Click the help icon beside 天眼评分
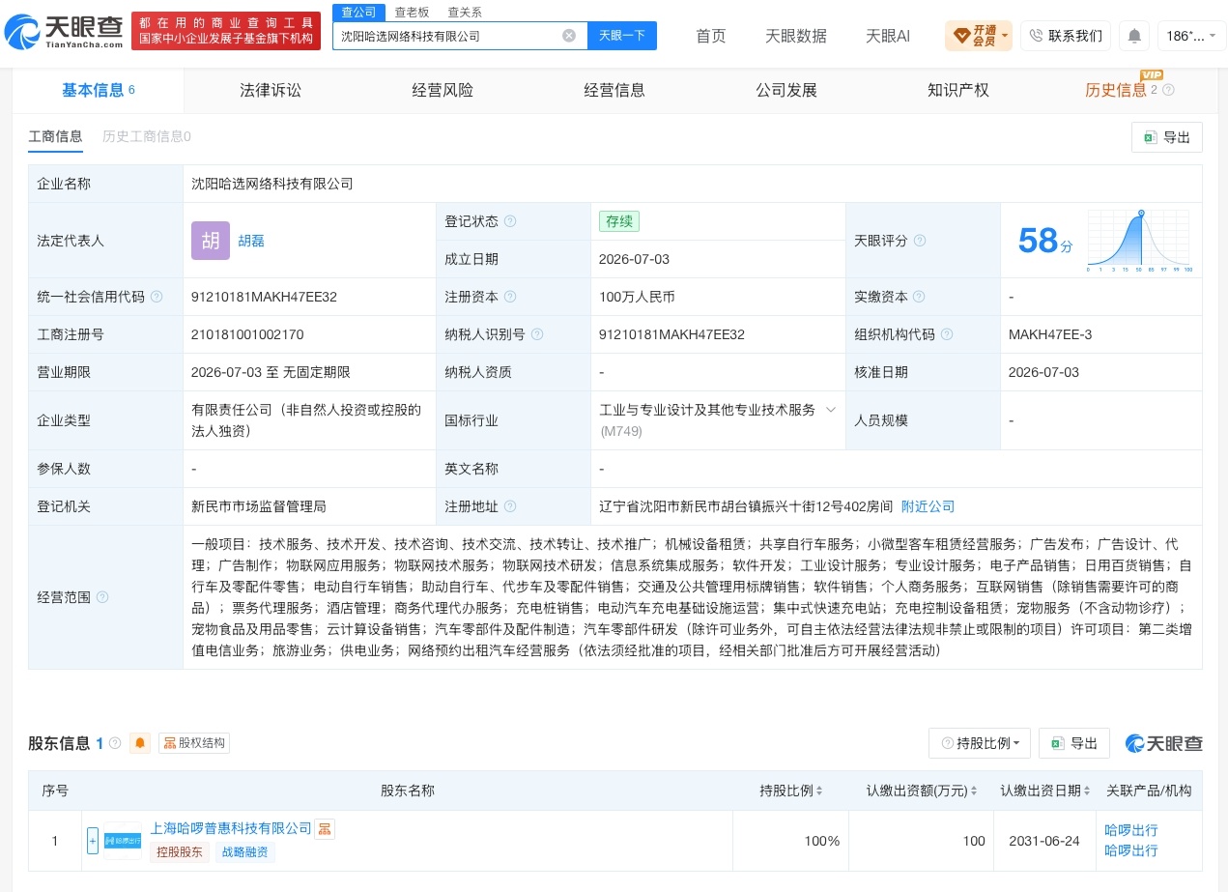 [920, 241]
